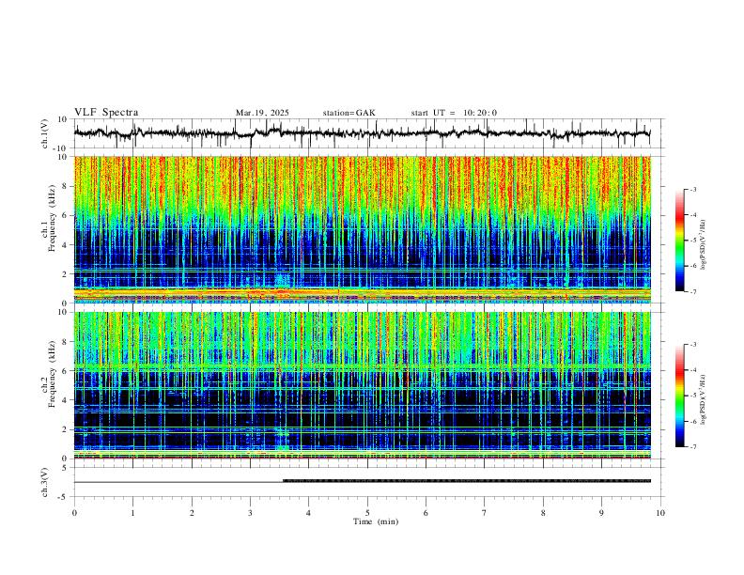Screen dimensions: 744x575
Task: Click the time axis tick label "5"
Action: coord(367,513)
